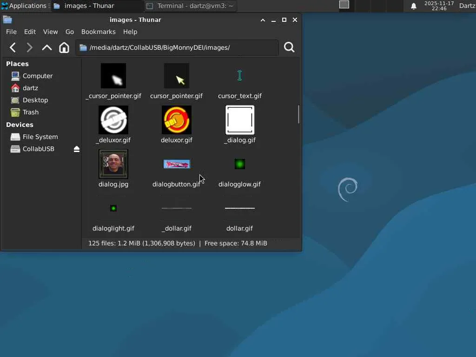Click the Dartz user label in the panel

pyautogui.click(x=467, y=6)
